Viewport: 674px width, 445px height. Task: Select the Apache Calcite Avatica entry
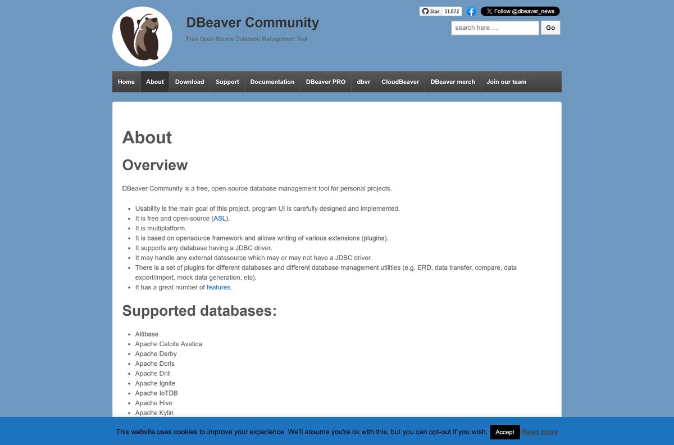168,344
